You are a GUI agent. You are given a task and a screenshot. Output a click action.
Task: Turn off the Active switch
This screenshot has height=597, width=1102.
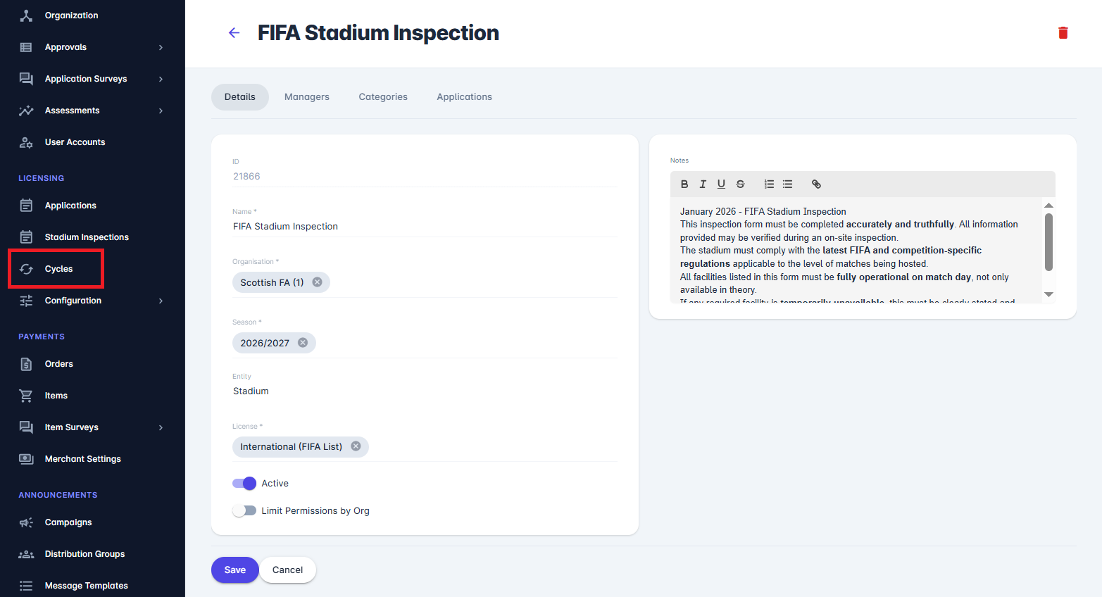tap(244, 484)
